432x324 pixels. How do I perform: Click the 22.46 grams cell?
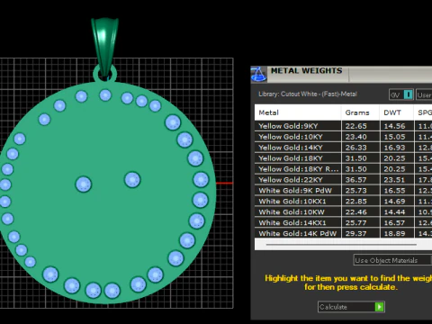coord(360,212)
